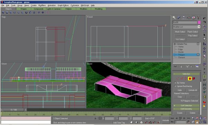
Task: Open the Hierarchy panel tab icon
Action: [x=184, y=18]
